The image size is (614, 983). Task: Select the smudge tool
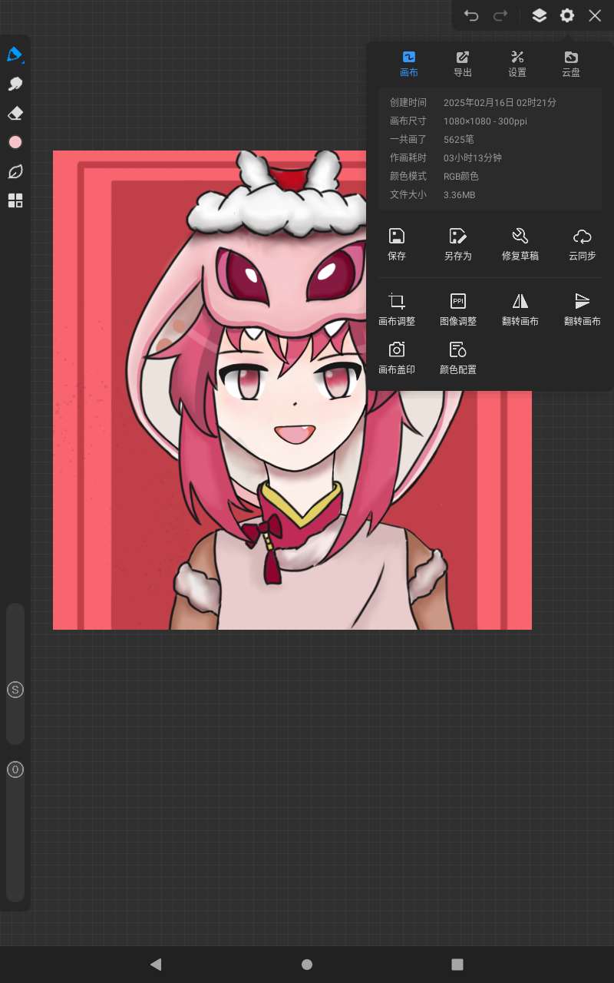click(15, 84)
